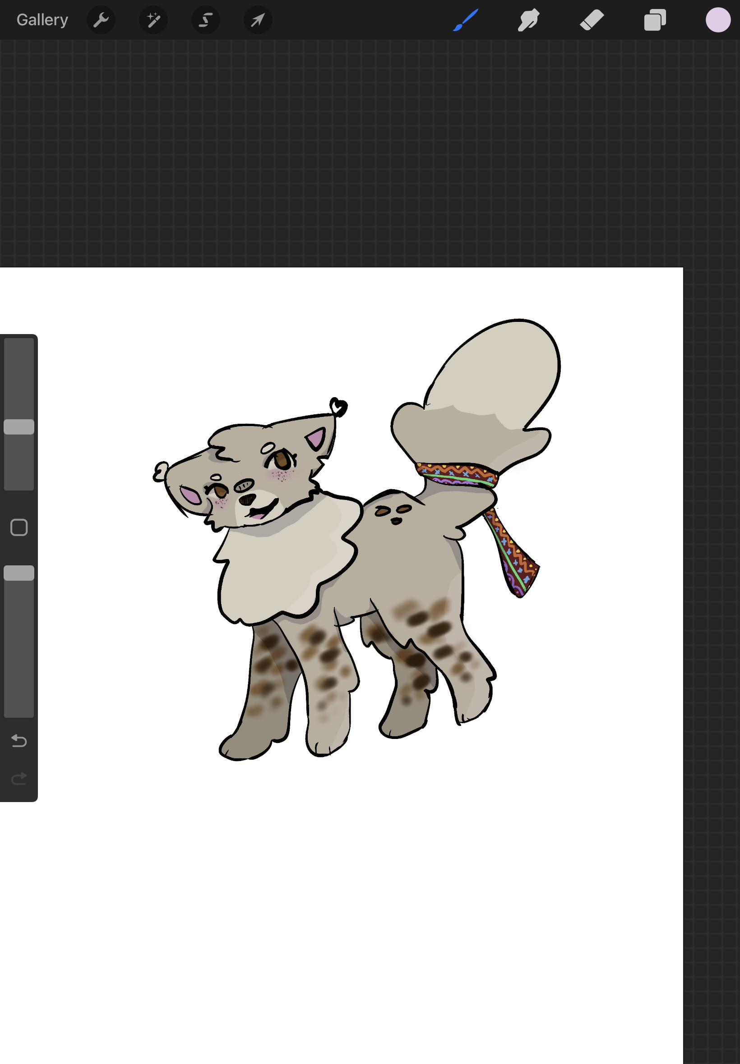The width and height of the screenshot is (740, 1064).
Task: Activate the Selection tool
Action: pos(206,20)
